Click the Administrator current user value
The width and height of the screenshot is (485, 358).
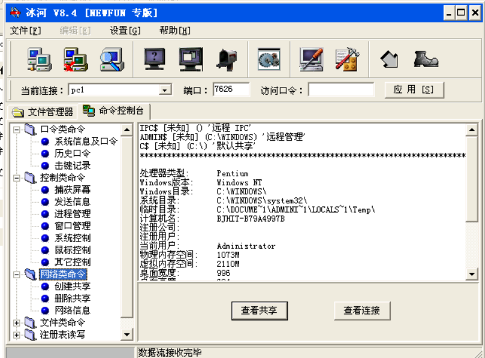click(246, 246)
